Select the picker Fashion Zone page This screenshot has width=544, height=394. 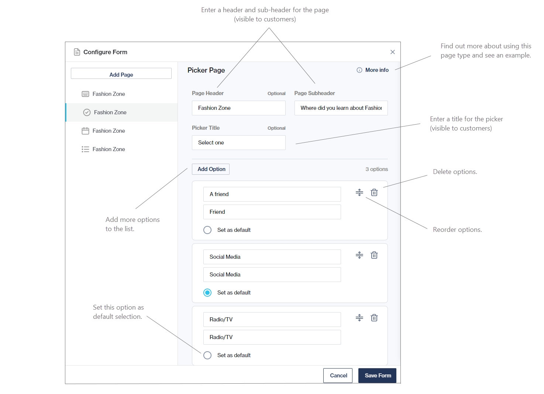(x=110, y=112)
